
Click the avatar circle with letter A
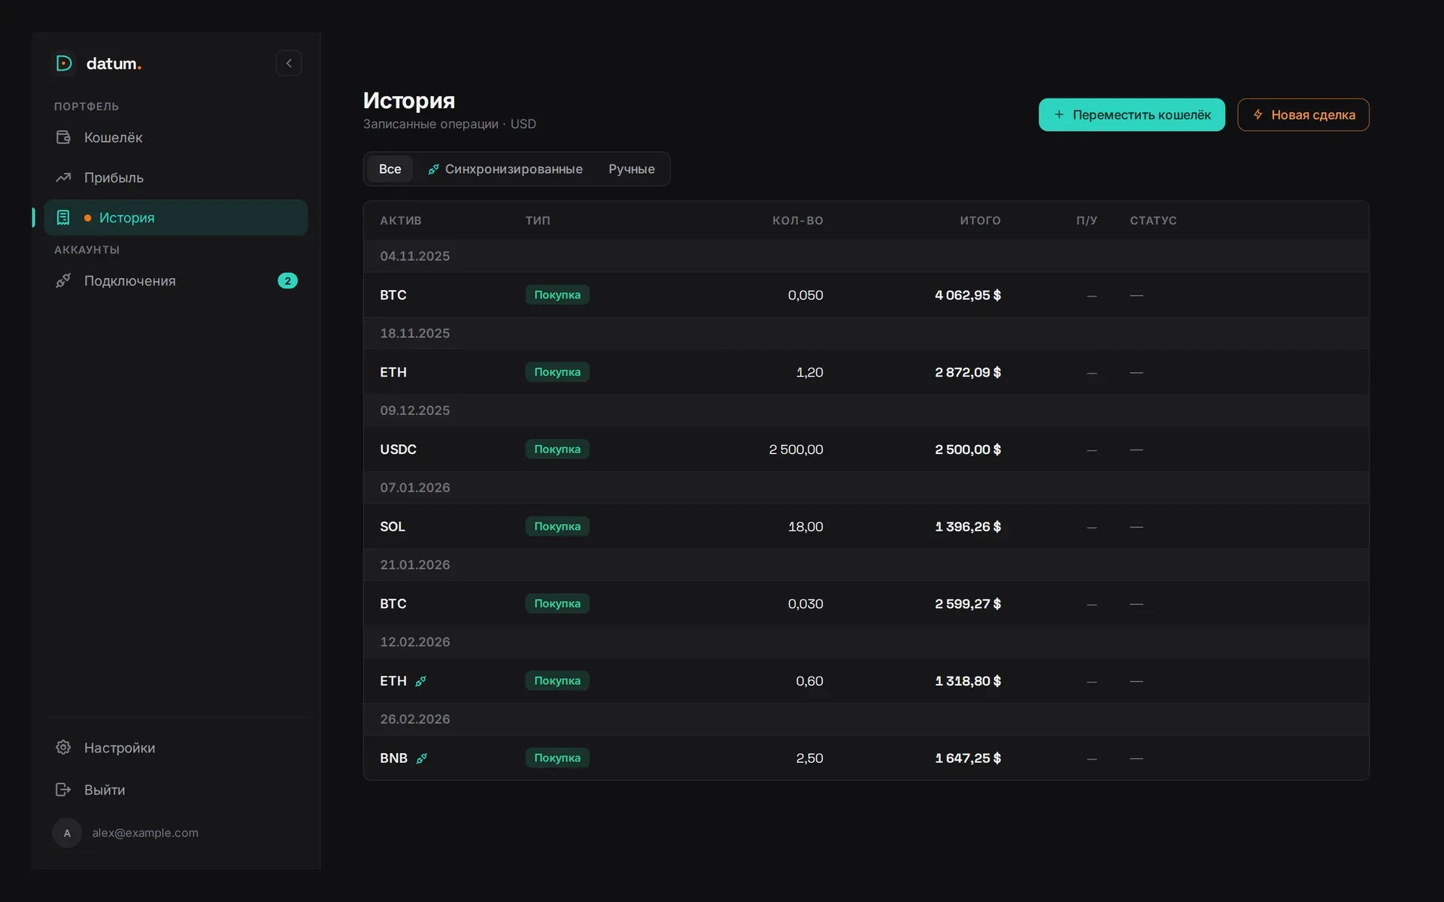67,833
